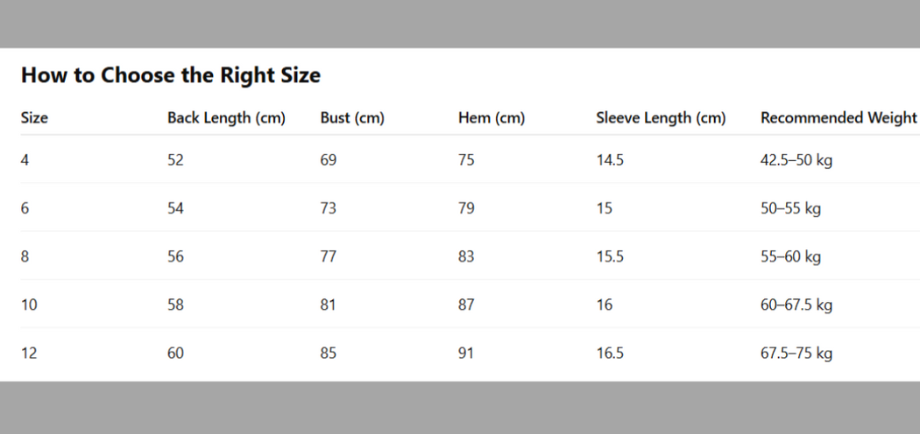Select the Size column header
This screenshot has width=920, height=434.
click(34, 118)
